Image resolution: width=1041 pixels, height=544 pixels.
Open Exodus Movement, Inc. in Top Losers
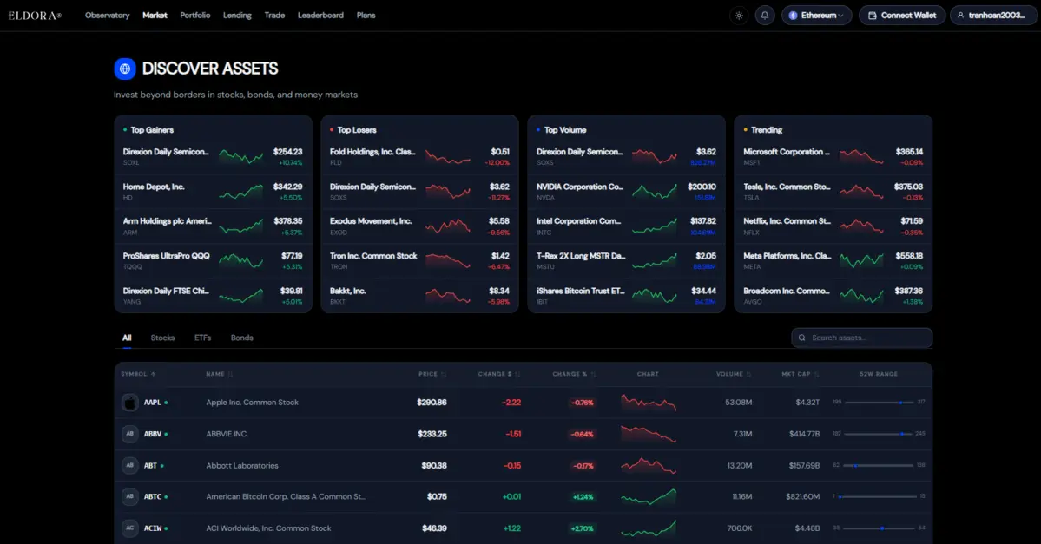(x=419, y=226)
